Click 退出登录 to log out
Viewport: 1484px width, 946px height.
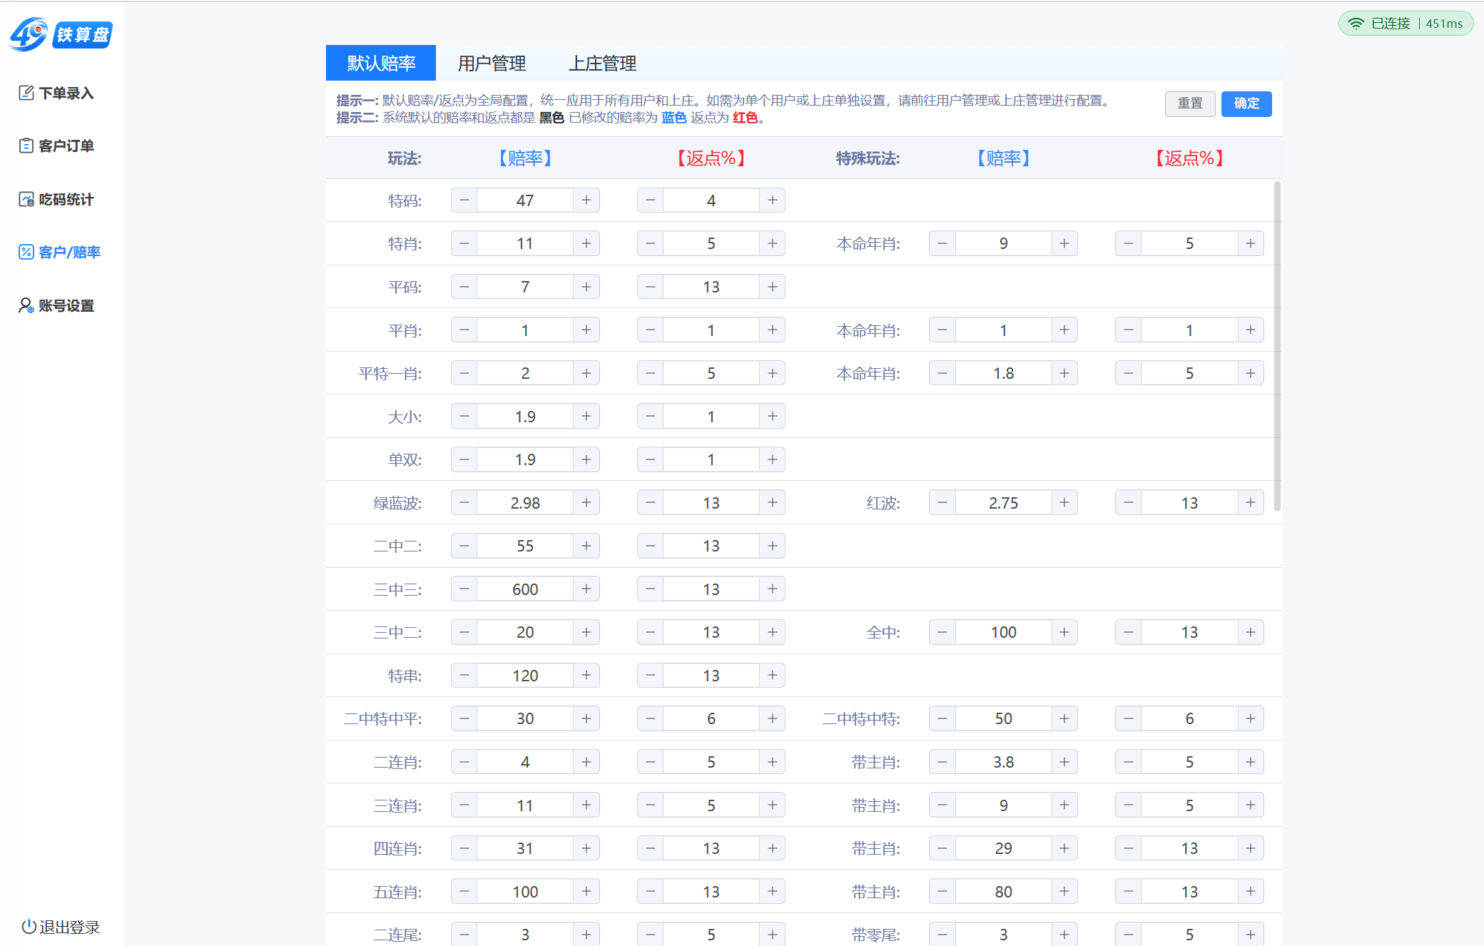[61, 927]
